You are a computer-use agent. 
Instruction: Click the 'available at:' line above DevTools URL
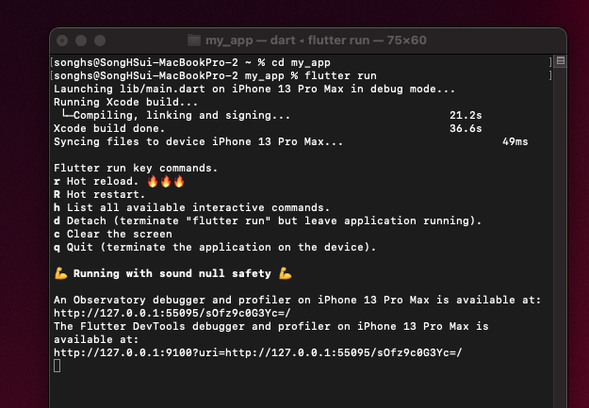[96, 339]
